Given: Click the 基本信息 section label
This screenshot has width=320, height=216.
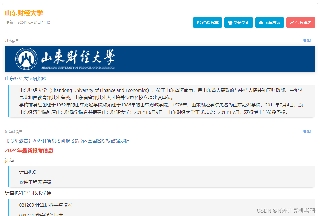Looking at the screenshot, I should (x=12, y=41).
